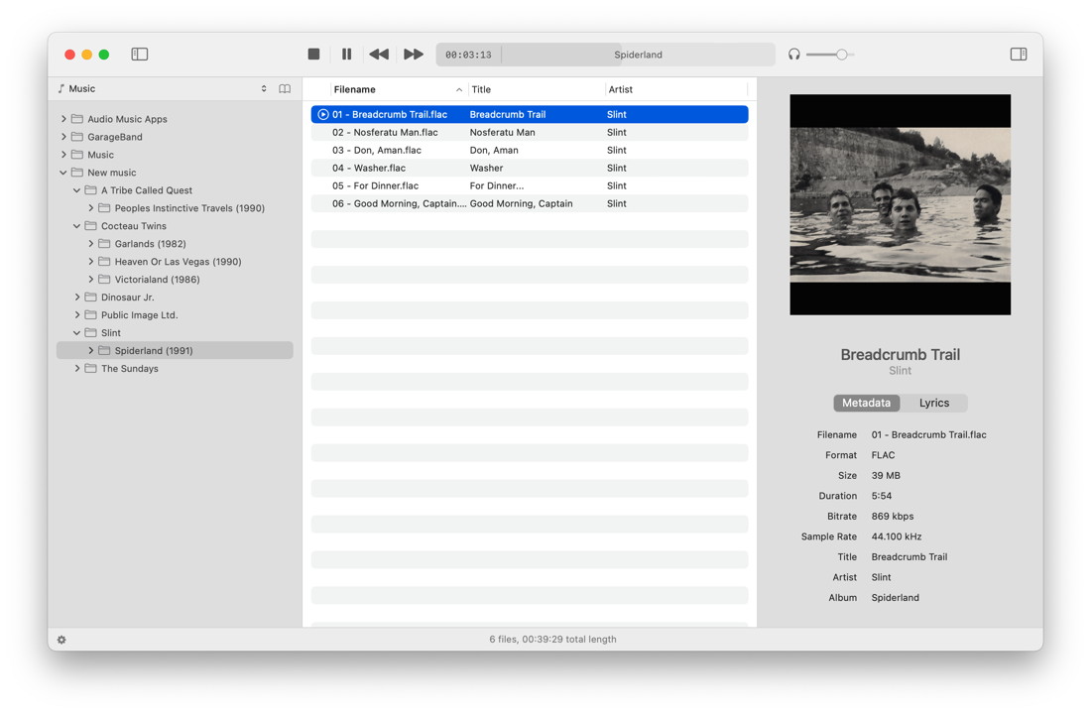1091x714 pixels.
Task: Open the bookmarks book icon in sidebar
Action: click(x=285, y=89)
